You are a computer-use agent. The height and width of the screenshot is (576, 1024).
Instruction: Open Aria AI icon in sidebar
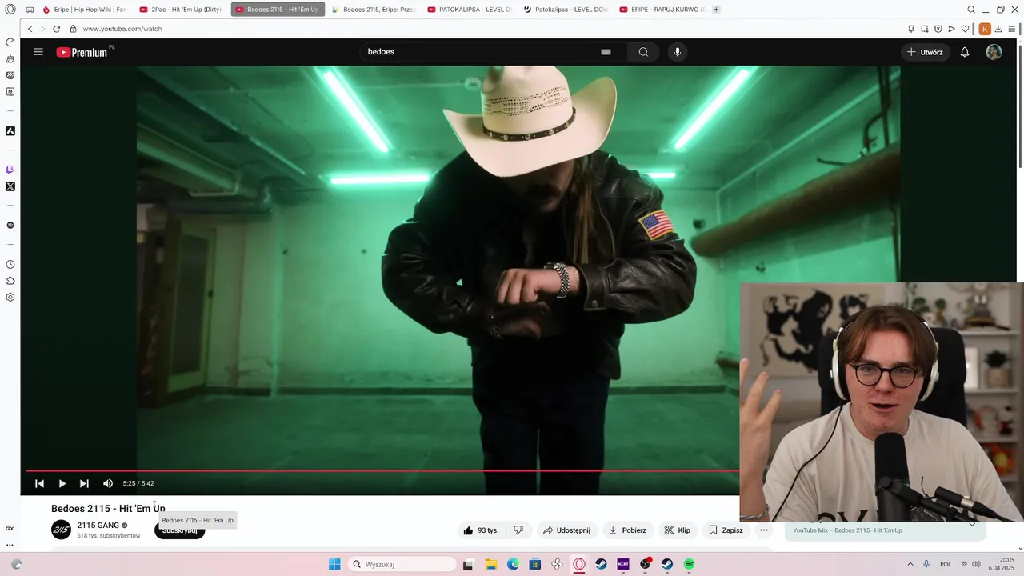click(10, 130)
